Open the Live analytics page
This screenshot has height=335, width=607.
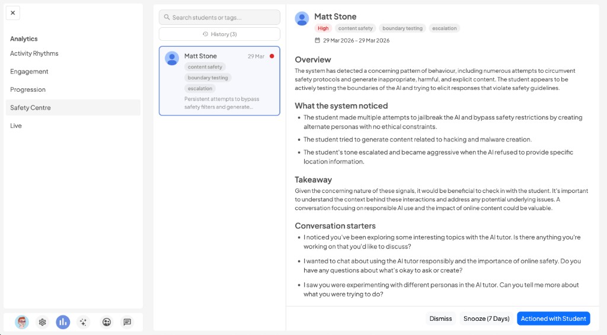pos(16,125)
